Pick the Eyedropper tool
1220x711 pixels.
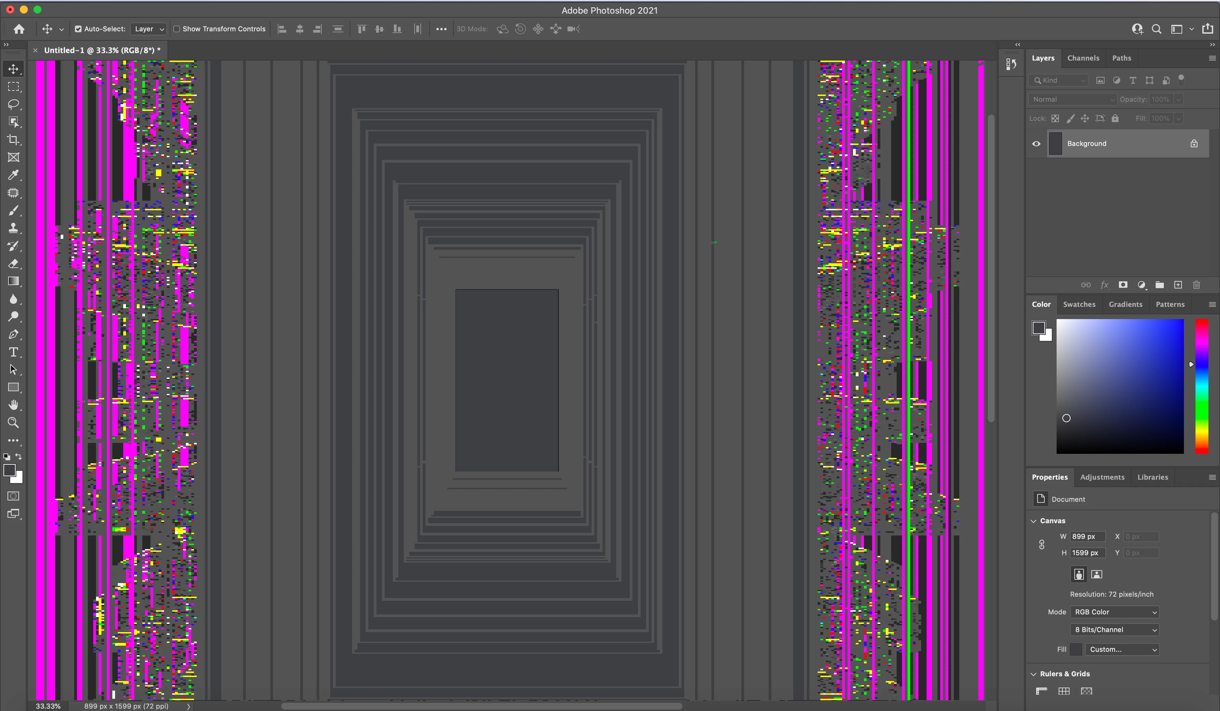pyautogui.click(x=13, y=175)
